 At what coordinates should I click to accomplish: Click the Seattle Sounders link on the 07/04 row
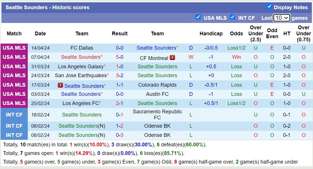[x=81, y=57]
